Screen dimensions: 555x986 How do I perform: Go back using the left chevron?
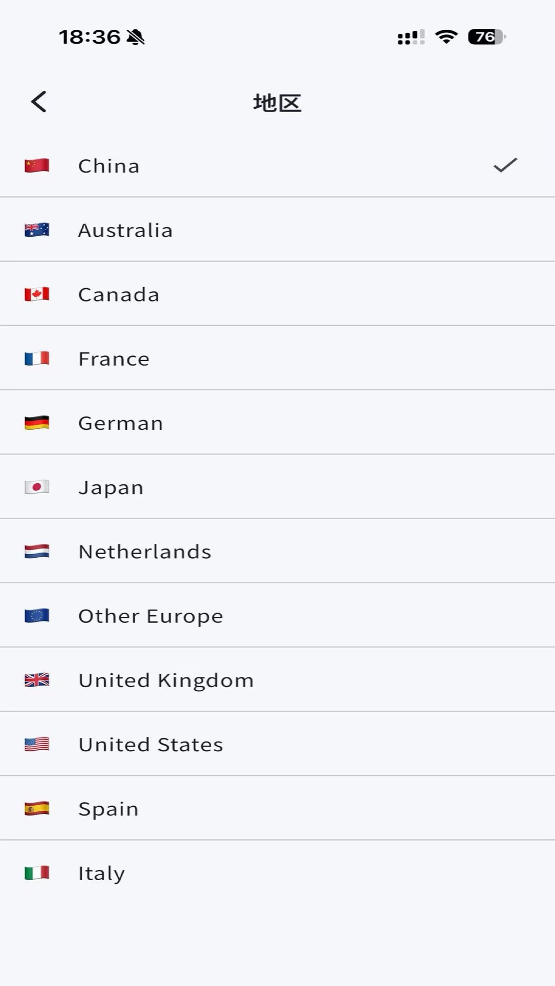(39, 102)
